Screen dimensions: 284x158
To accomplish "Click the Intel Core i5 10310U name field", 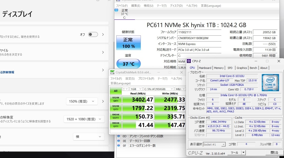I will click(x=232, y=76).
